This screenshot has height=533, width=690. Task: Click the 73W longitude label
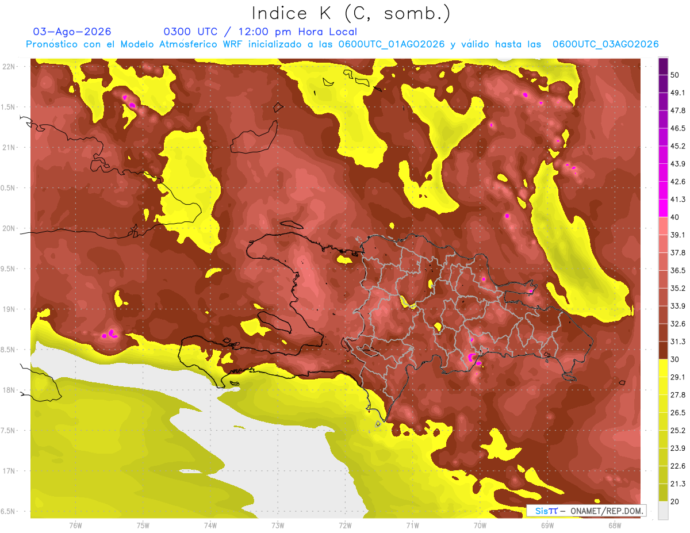coord(277,526)
